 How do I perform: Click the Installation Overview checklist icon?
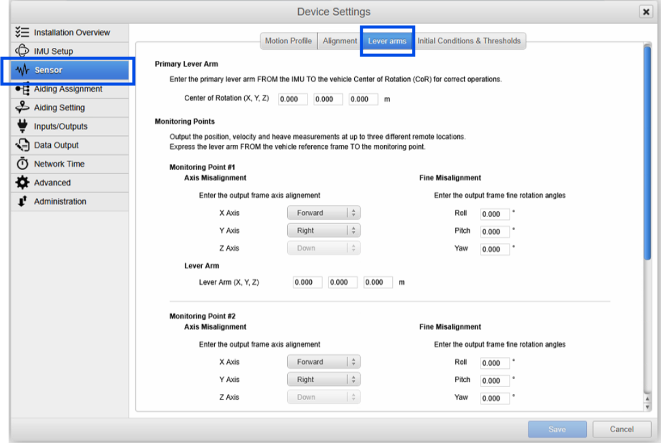coord(22,33)
